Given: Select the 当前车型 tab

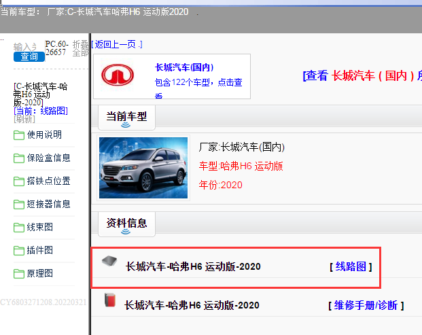Looking at the screenshot, I should (126, 118).
